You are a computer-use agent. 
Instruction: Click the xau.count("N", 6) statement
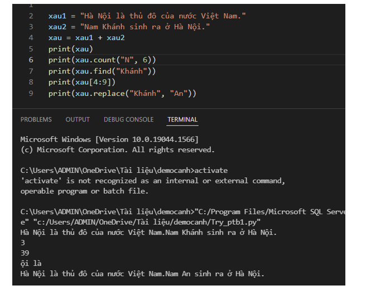point(102,60)
